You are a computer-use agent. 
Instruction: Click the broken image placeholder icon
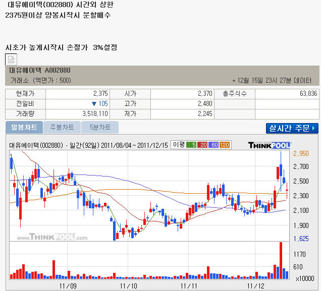tap(11, 60)
